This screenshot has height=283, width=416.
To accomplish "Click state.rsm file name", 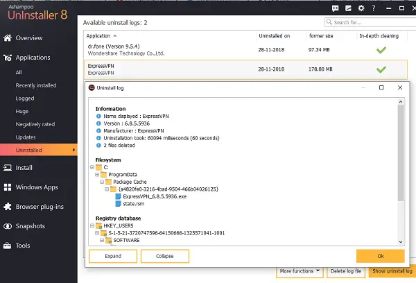I will tap(134, 204).
